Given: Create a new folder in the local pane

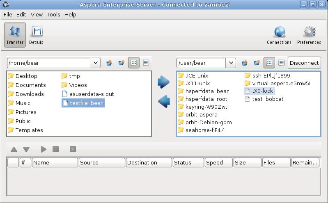Looking at the screenshot, I should click(x=122, y=63).
